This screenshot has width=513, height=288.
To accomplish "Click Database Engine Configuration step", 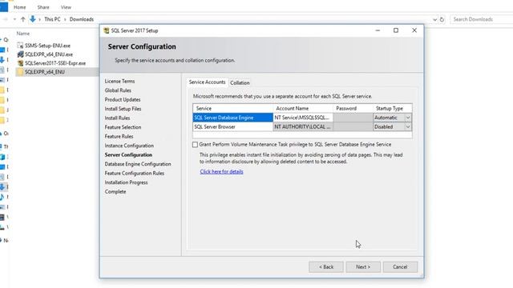I will coord(138,164).
